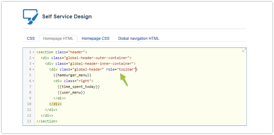The height and width of the screenshot is (135, 274).
Task: Fold code at line 3 arrow
Action: pos(33,64)
